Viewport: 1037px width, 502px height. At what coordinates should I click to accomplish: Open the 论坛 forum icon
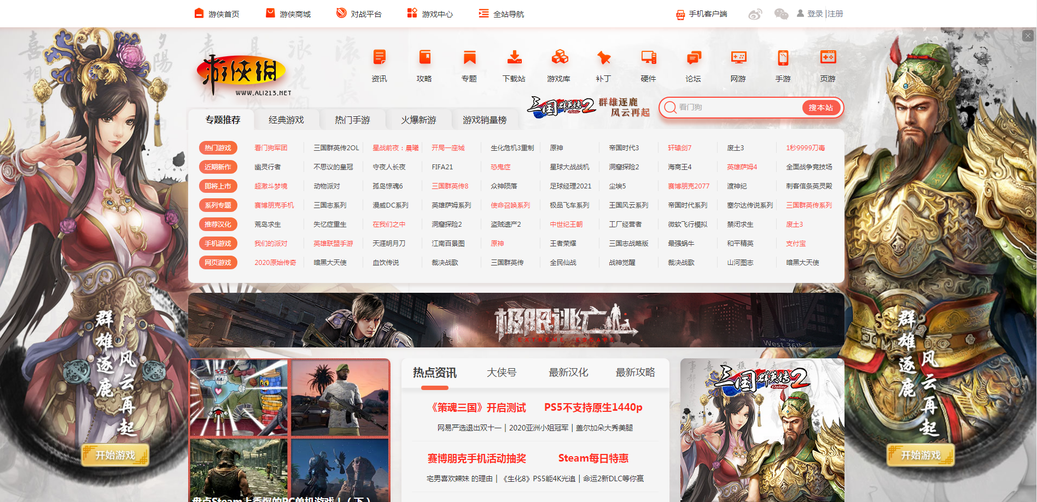tap(693, 57)
